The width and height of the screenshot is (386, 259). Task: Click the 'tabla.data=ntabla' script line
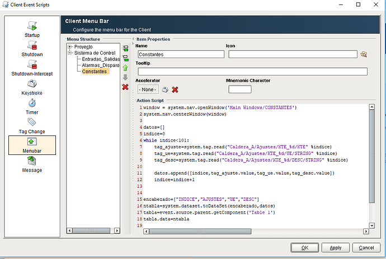(x=166, y=219)
